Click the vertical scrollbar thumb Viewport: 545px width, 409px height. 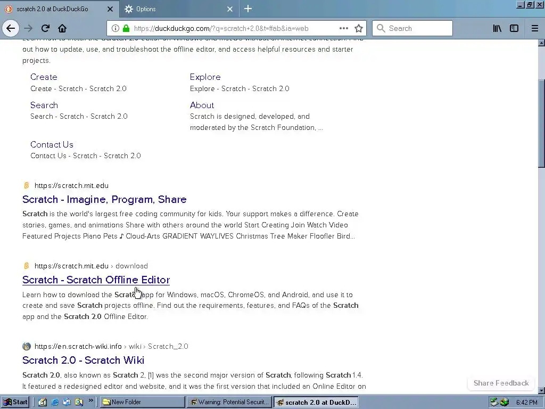point(541,124)
